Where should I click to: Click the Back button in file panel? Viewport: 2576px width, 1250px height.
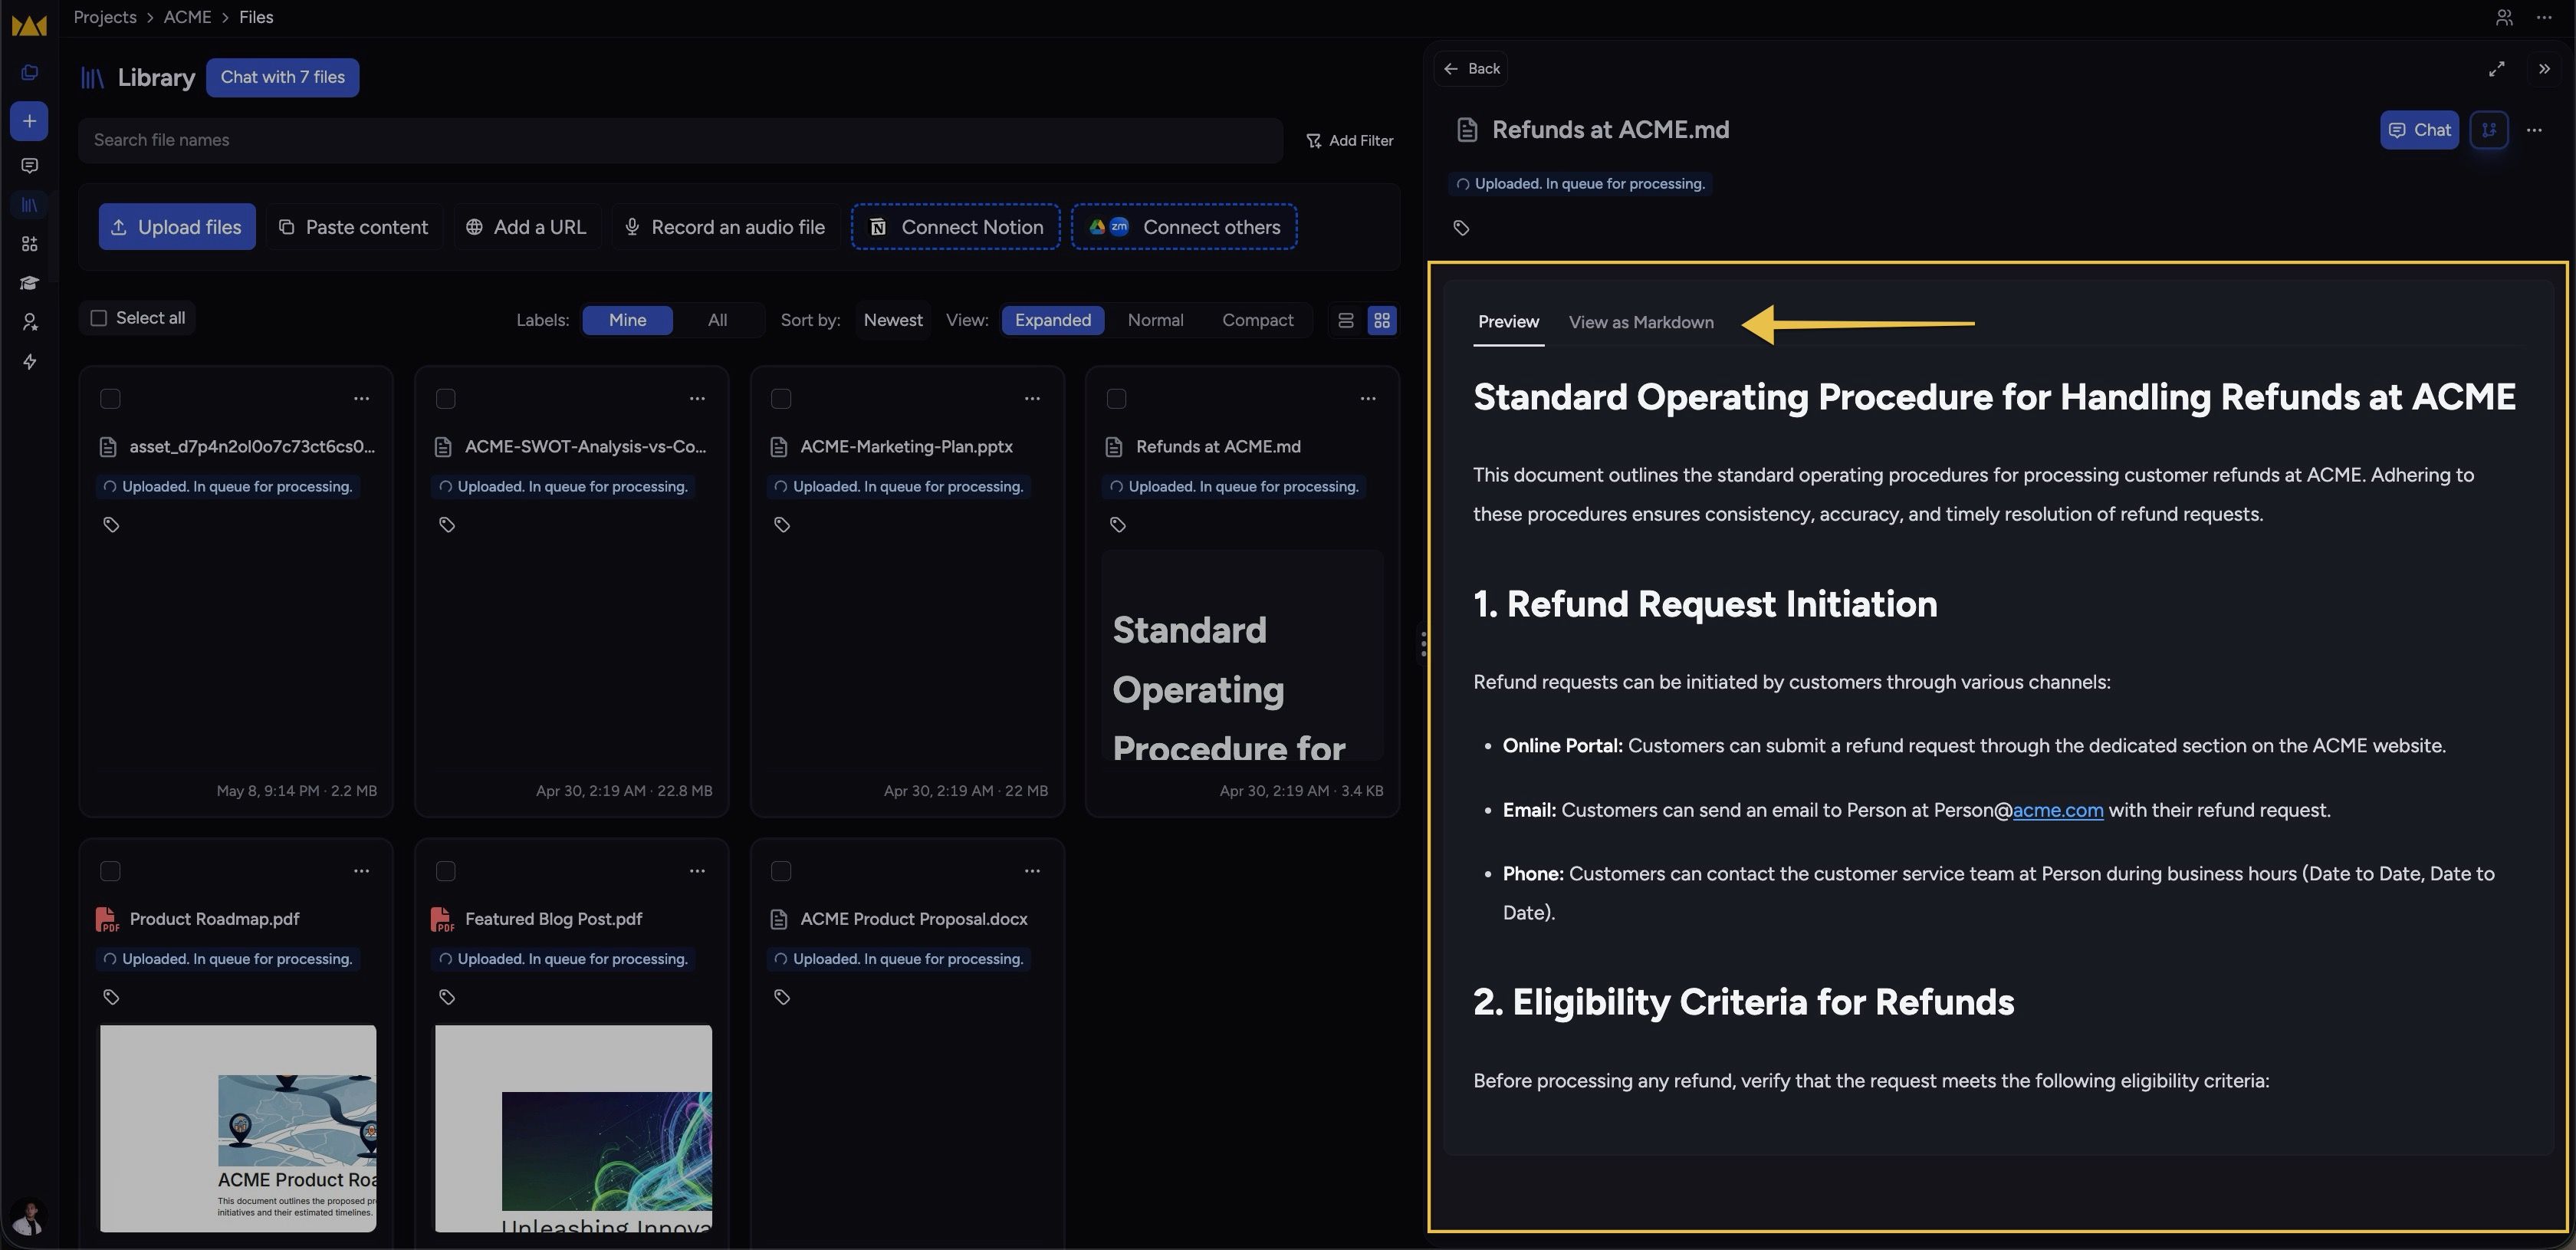1471,69
